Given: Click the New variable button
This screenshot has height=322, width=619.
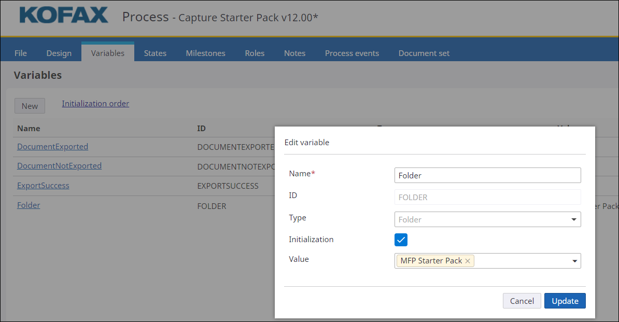Looking at the screenshot, I should click(30, 106).
